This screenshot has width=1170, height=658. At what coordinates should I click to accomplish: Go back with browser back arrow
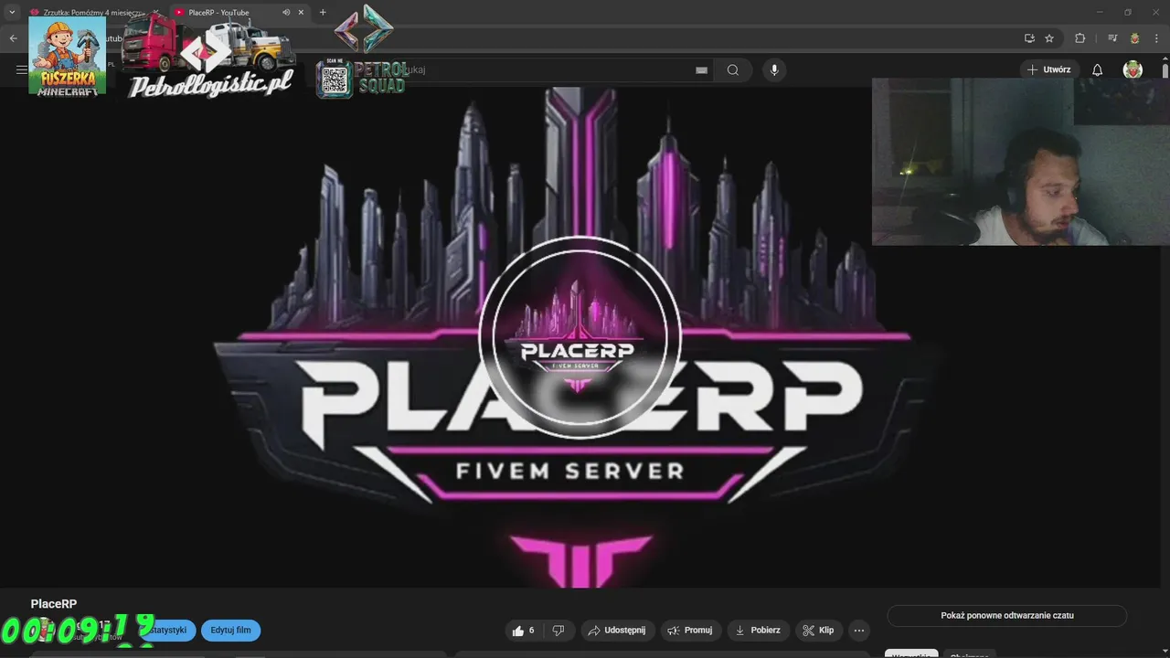[x=13, y=38]
